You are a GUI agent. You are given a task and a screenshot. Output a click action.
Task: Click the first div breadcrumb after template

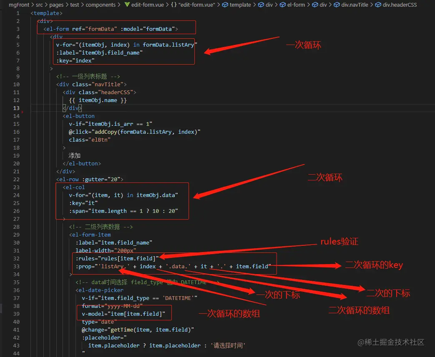(x=269, y=5)
